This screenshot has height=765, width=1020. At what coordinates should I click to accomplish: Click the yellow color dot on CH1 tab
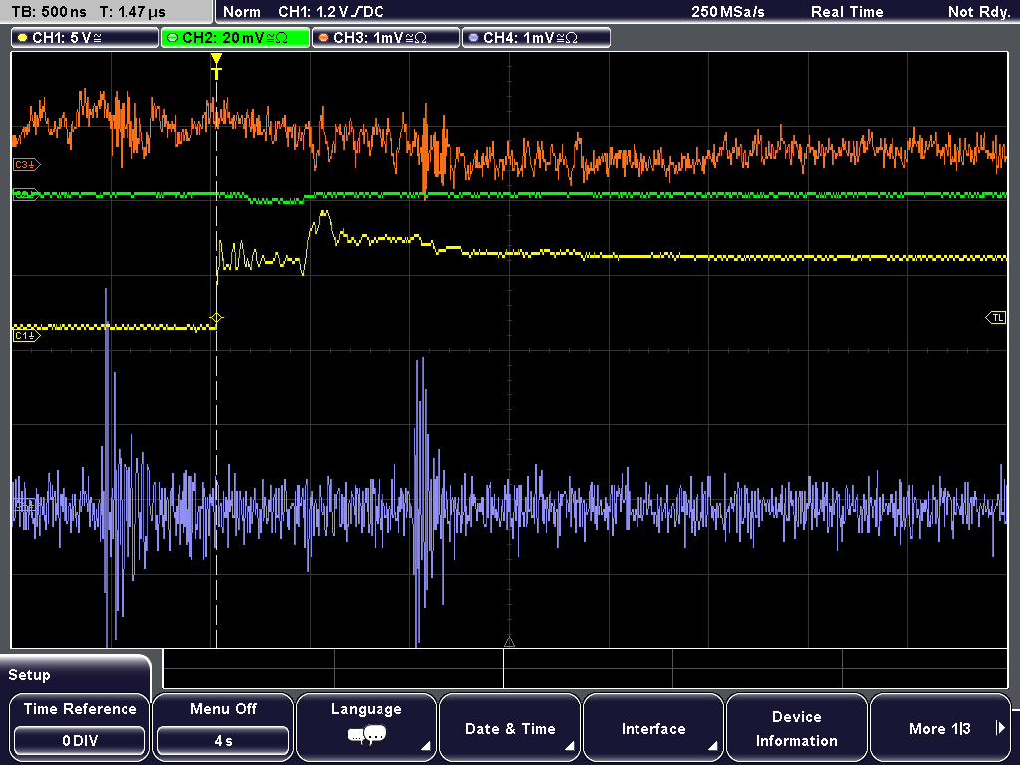click(x=23, y=38)
